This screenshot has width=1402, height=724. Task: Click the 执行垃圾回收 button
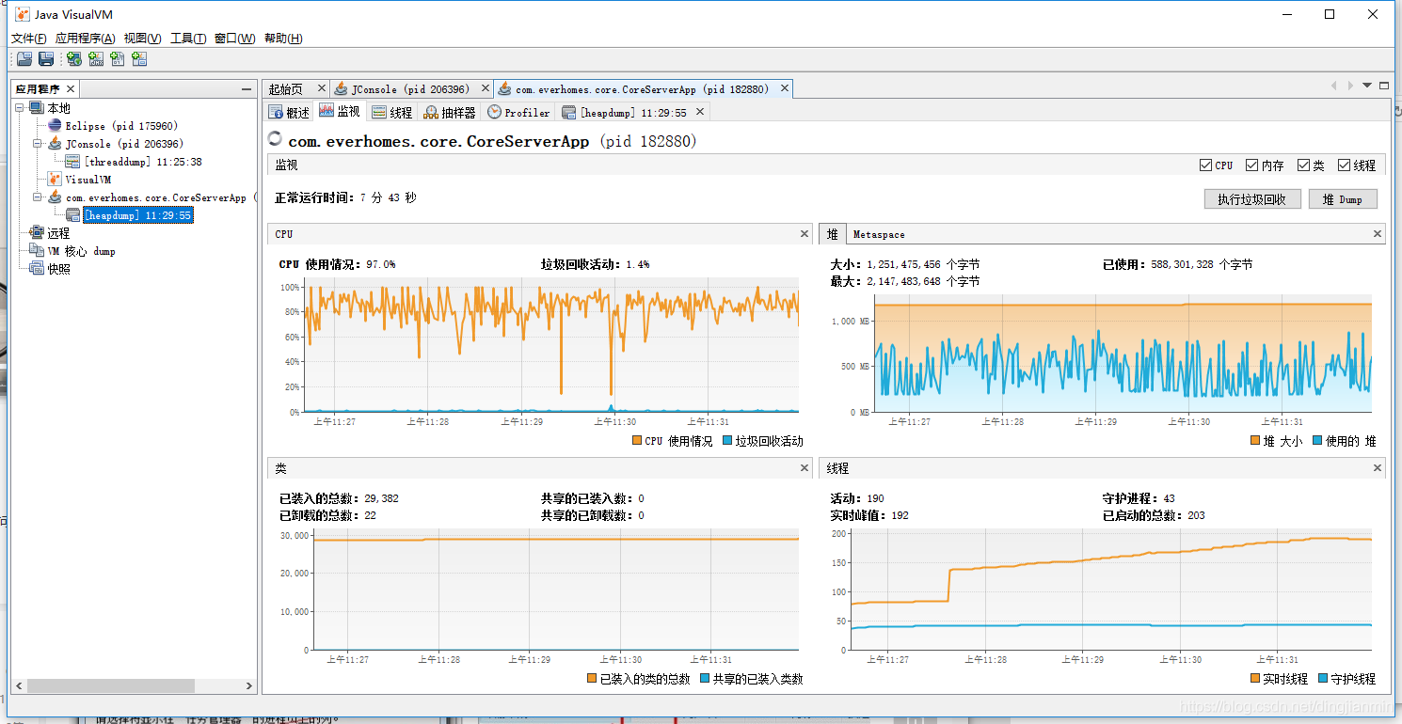tap(1251, 199)
